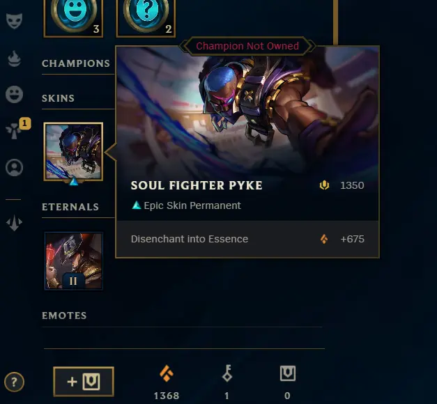Select the mystery question token with 2
The height and width of the screenshot is (404, 437).
pos(146,17)
